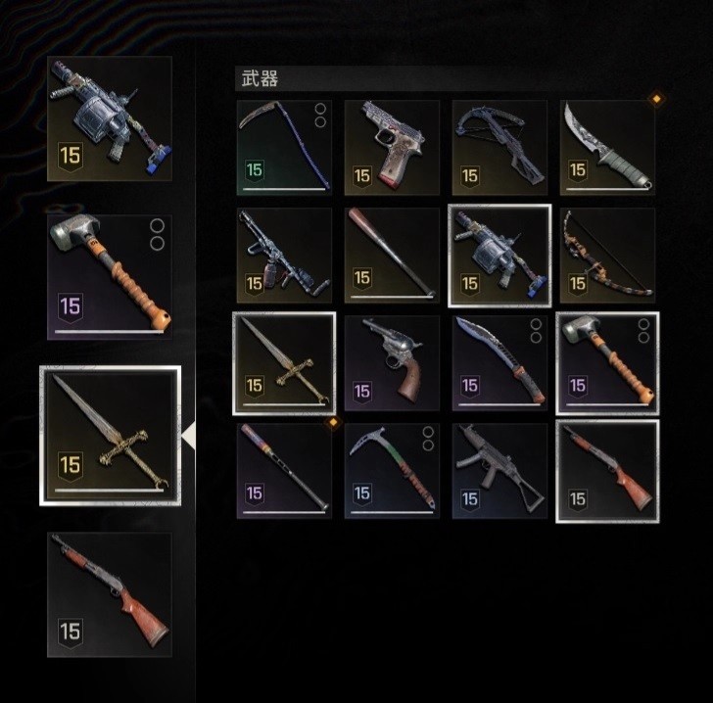Click the 武器 section header
Screen dimensions: 713x703
260,78
